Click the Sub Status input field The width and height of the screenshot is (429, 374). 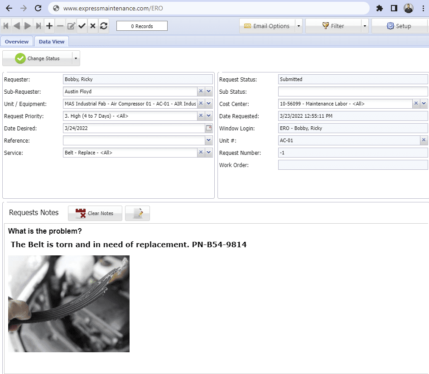tap(352, 91)
